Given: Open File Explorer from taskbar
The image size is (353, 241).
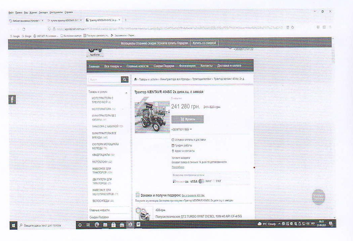Looking at the screenshot, I should pos(105,225).
